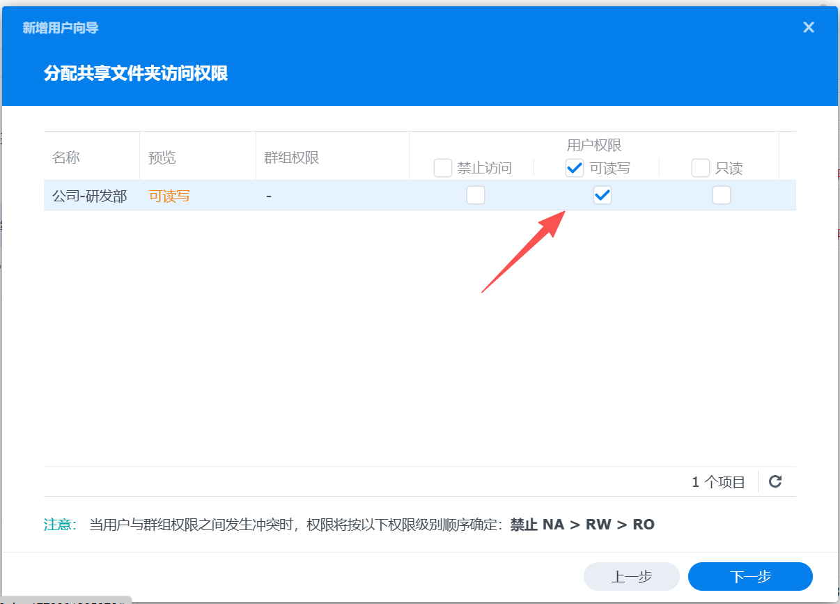
Task: Uncheck 可读写 permission for 公司-研发部
Action: [602, 195]
